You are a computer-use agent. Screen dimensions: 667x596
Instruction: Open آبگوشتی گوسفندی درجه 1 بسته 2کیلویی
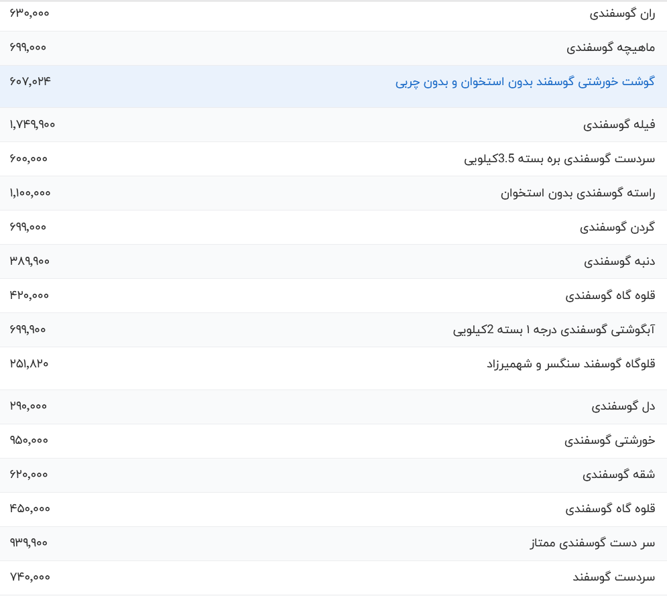[554, 330]
